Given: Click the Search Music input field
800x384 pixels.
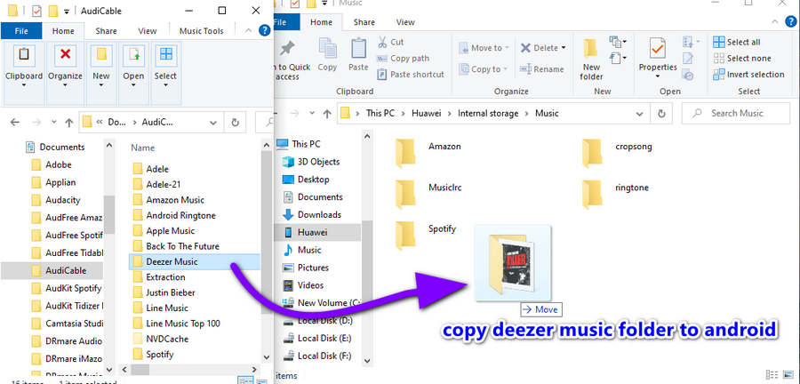Looking at the screenshot, I should coord(736,113).
